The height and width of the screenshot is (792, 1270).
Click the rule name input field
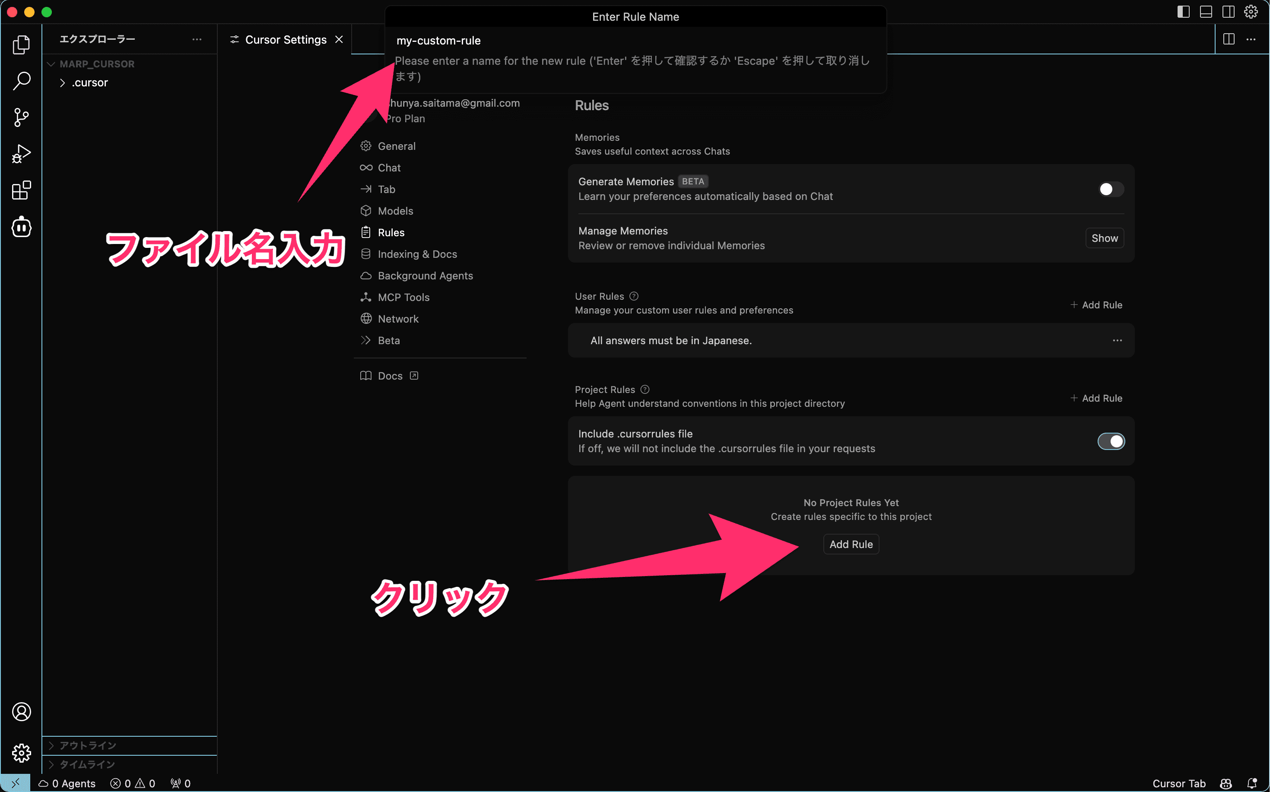(635, 41)
